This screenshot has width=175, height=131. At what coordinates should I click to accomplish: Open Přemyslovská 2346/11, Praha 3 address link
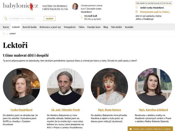pyautogui.click(x=155, y=12)
